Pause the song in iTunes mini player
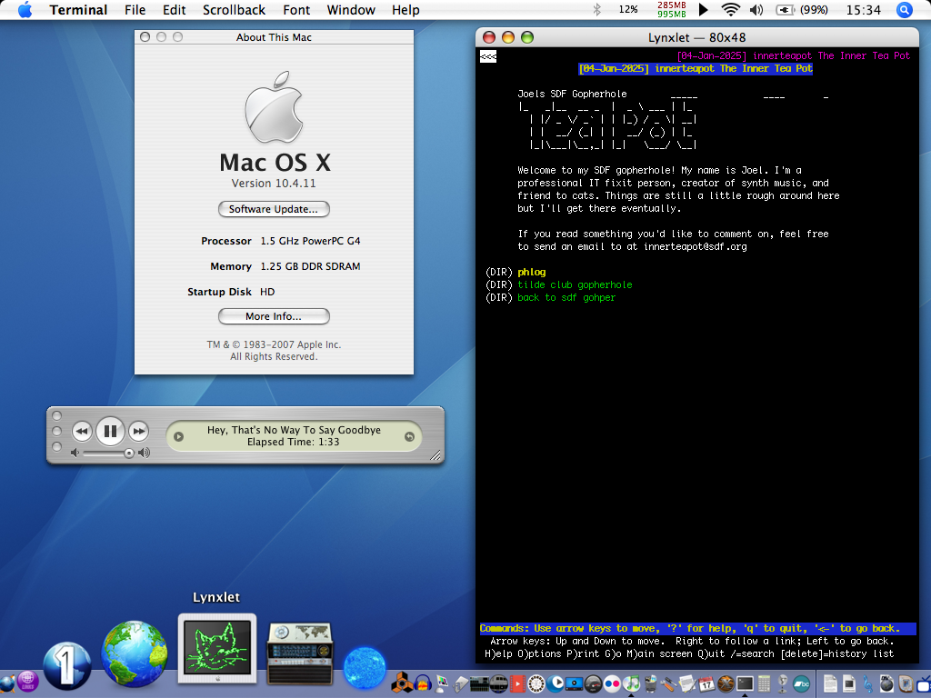The width and height of the screenshot is (931, 698). (x=109, y=431)
